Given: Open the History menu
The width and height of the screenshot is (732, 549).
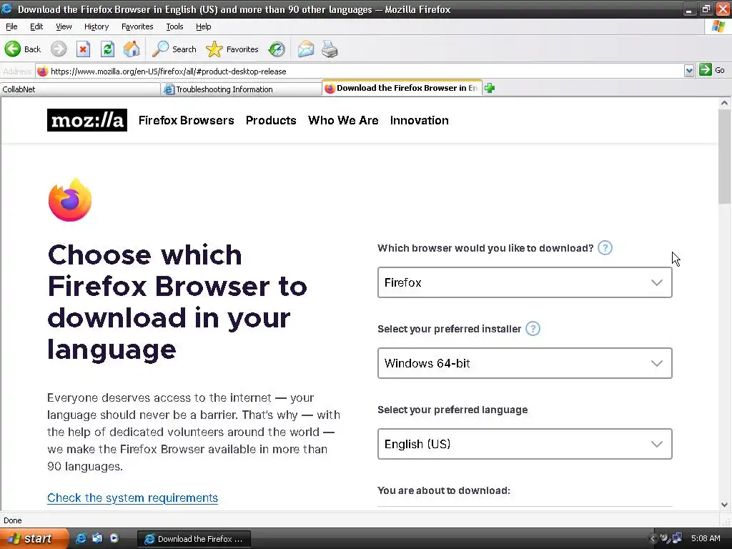Looking at the screenshot, I should (97, 26).
